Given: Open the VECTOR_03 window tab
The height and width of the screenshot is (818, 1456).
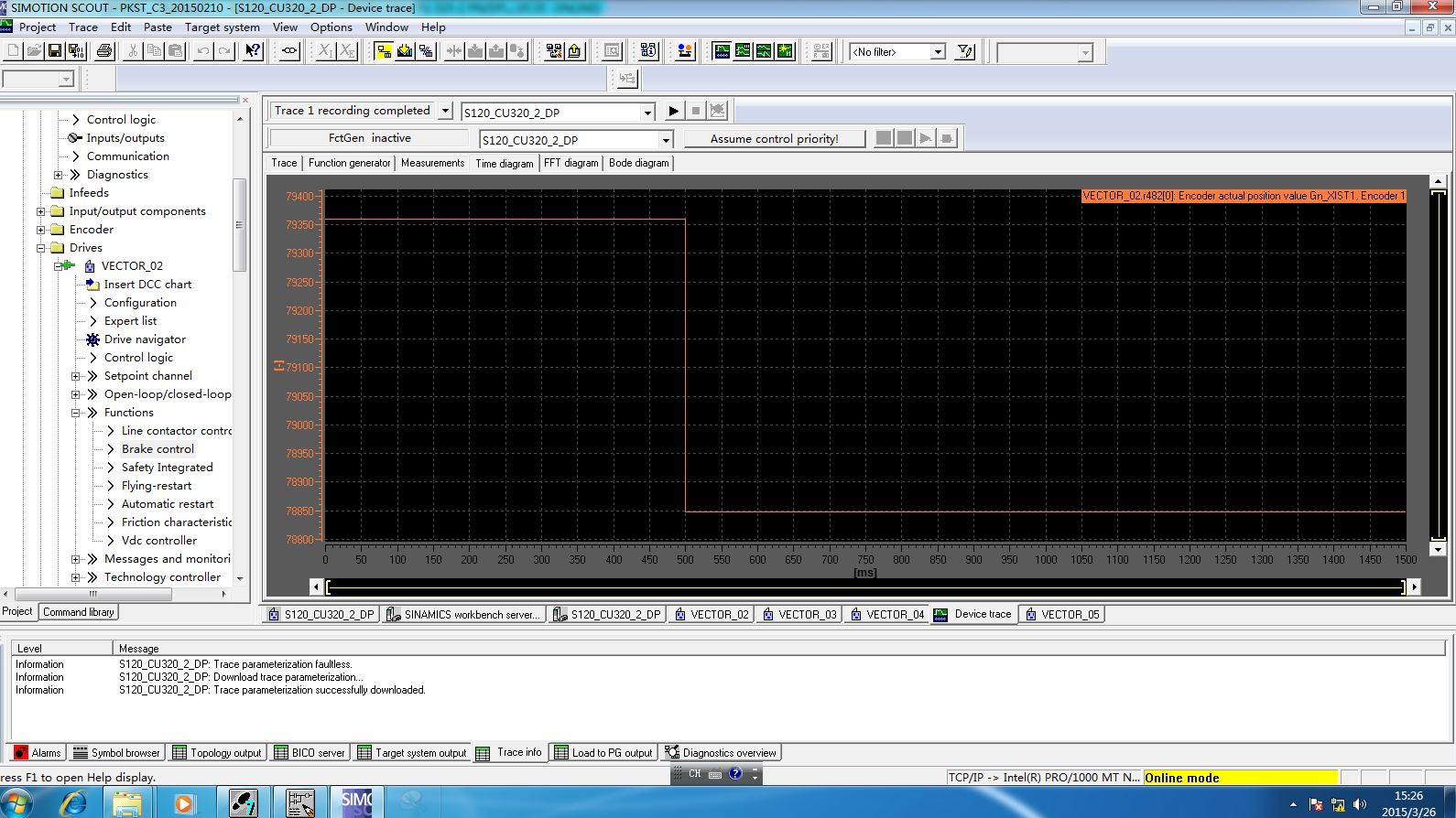Looking at the screenshot, I should pyautogui.click(x=799, y=615).
